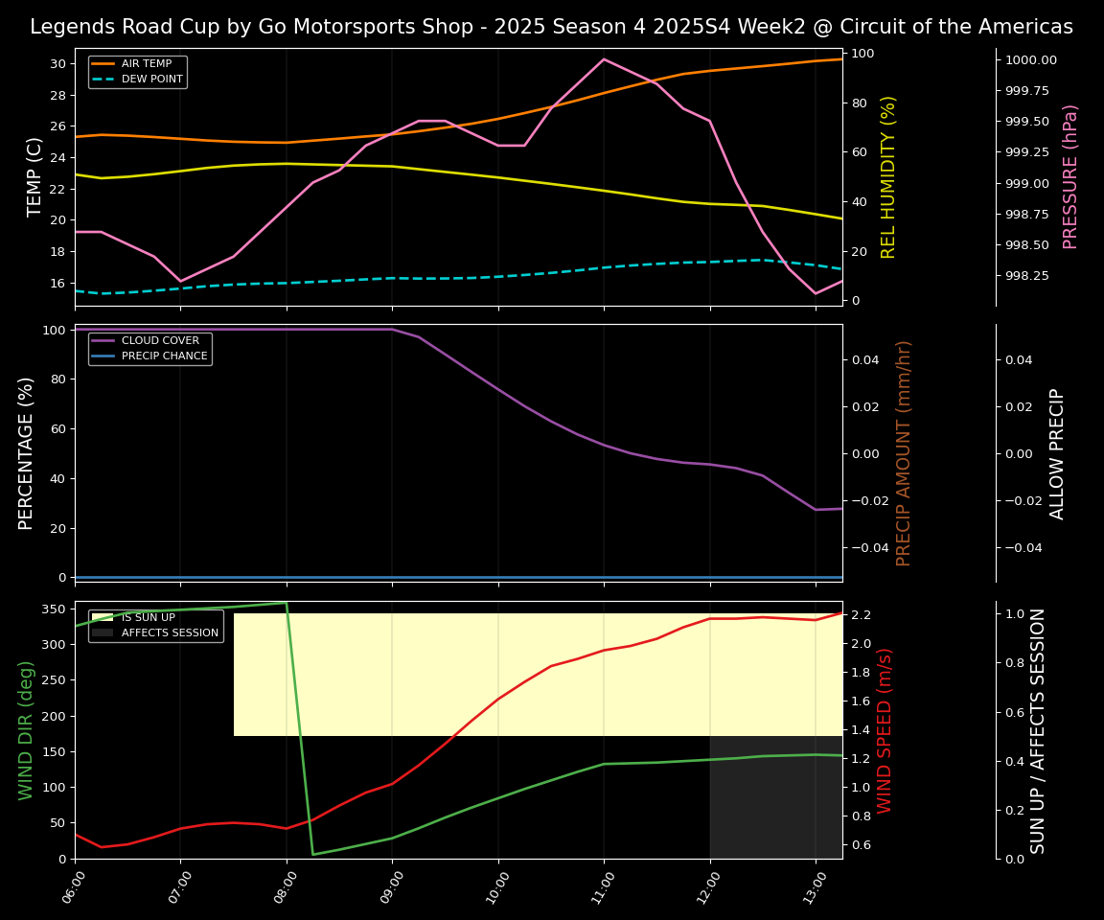Click the PRECIP AMOUNT (mm/hr) axis label
The height and width of the screenshot is (920, 1104).
pyautogui.click(x=904, y=453)
